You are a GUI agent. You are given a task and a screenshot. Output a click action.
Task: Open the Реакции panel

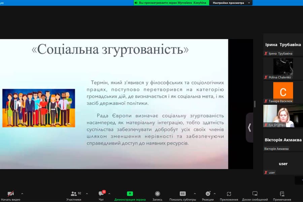coord(208,194)
